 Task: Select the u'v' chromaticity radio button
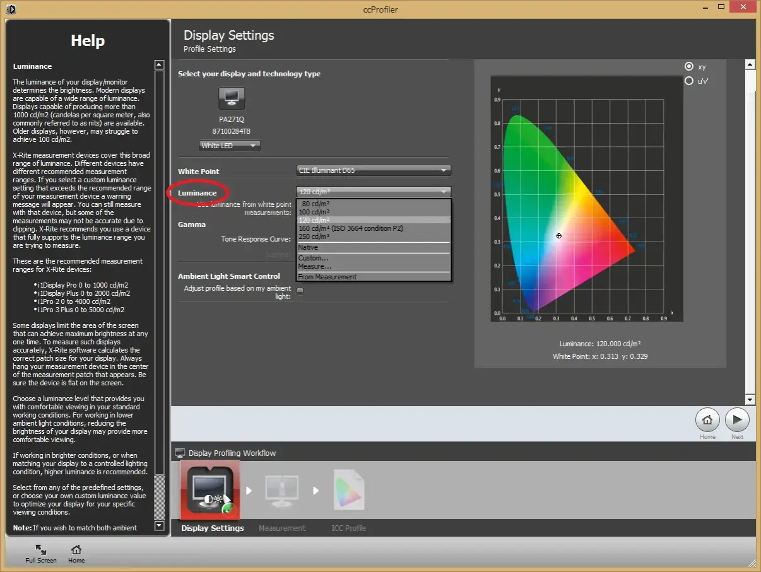pyautogui.click(x=689, y=81)
